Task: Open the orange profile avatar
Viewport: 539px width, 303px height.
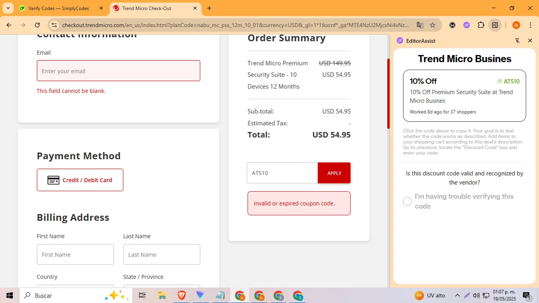Action: pos(516,25)
